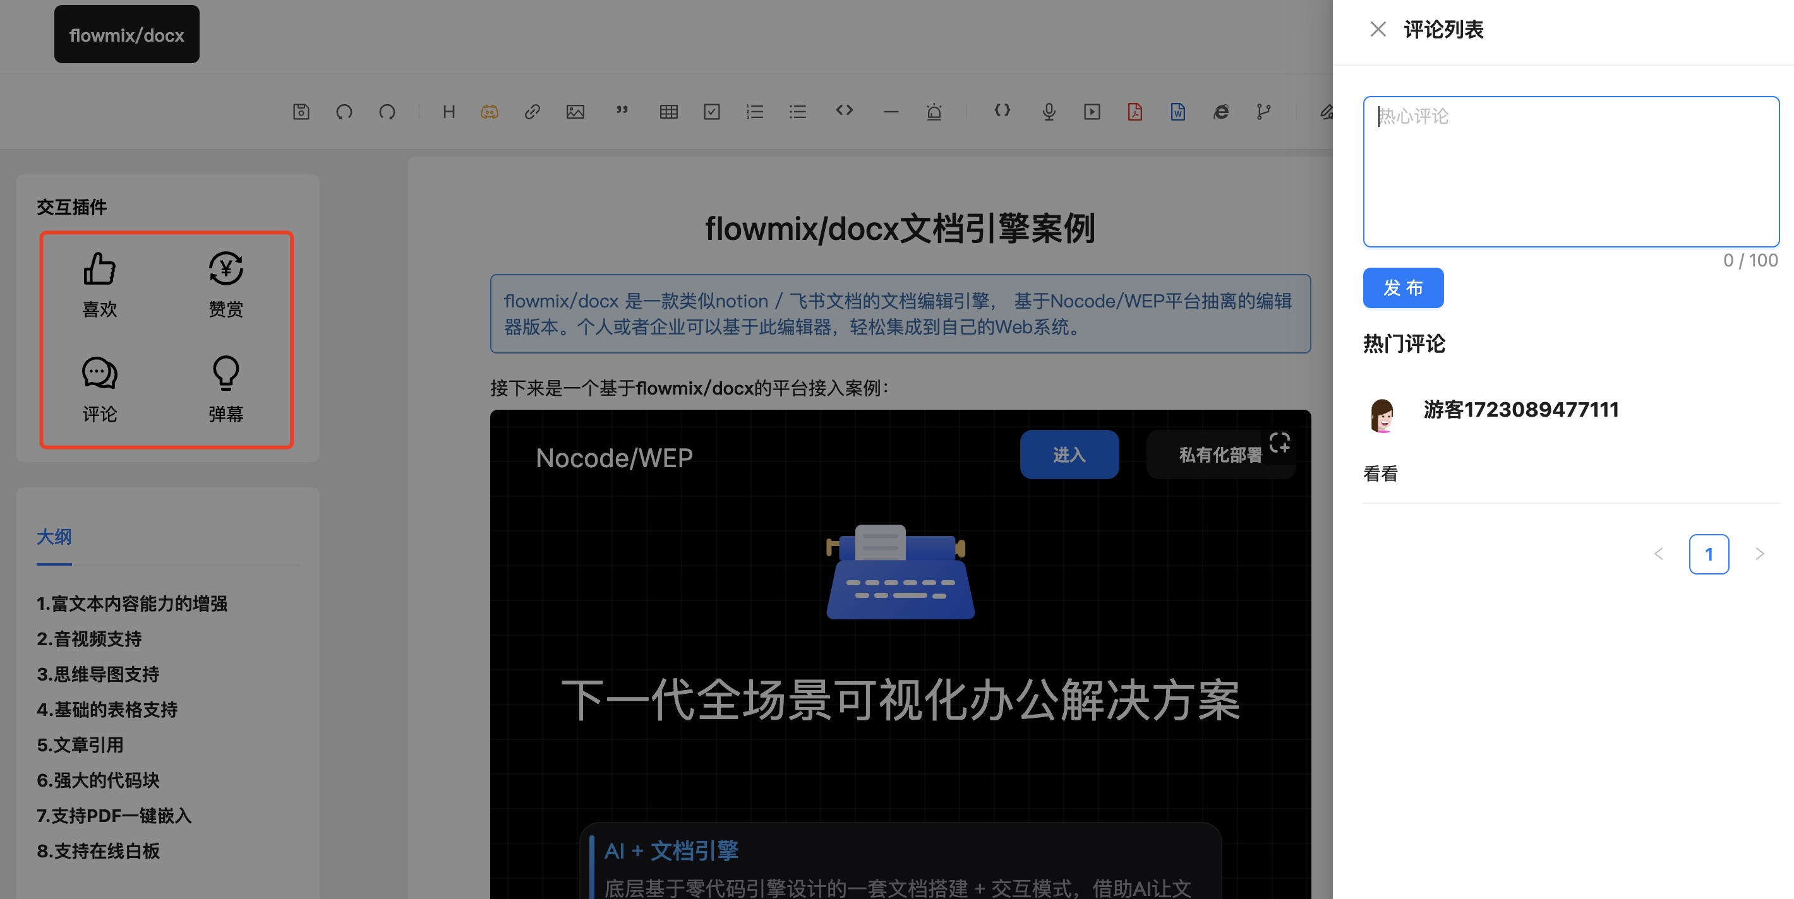Click the 赞赏 reward plugin

pyautogui.click(x=226, y=285)
